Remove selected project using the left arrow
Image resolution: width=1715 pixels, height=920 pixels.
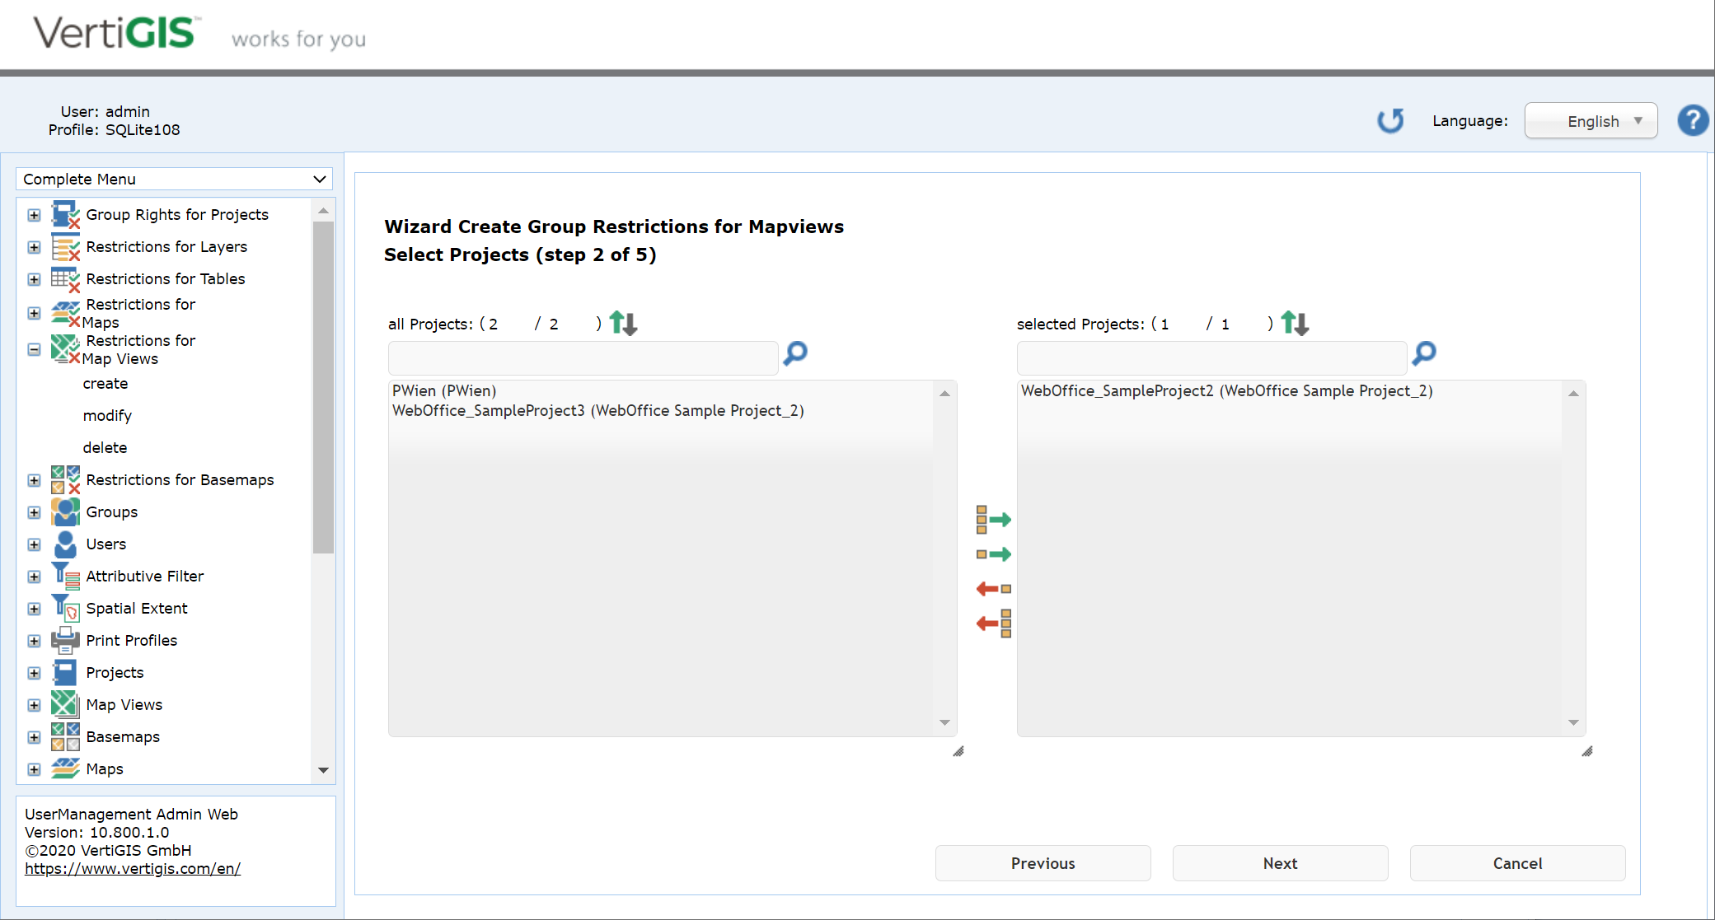[x=991, y=587]
